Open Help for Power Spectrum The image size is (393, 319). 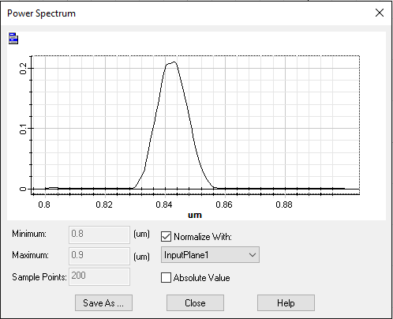[286, 303]
